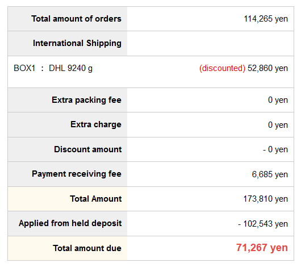The image size is (301, 267).
Task: Click the Discount amount label
Action: pos(88,149)
